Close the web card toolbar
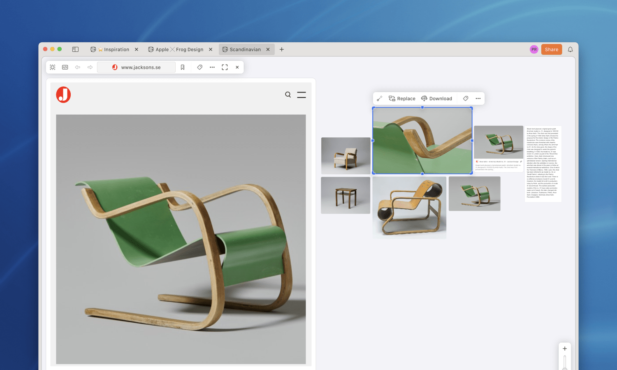Screen dimensions: 617x370 coord(237,67)
